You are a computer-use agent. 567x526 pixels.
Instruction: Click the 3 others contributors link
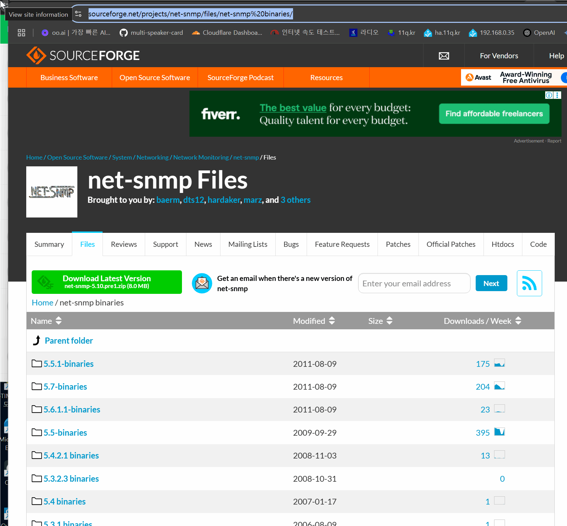point(295,200)
